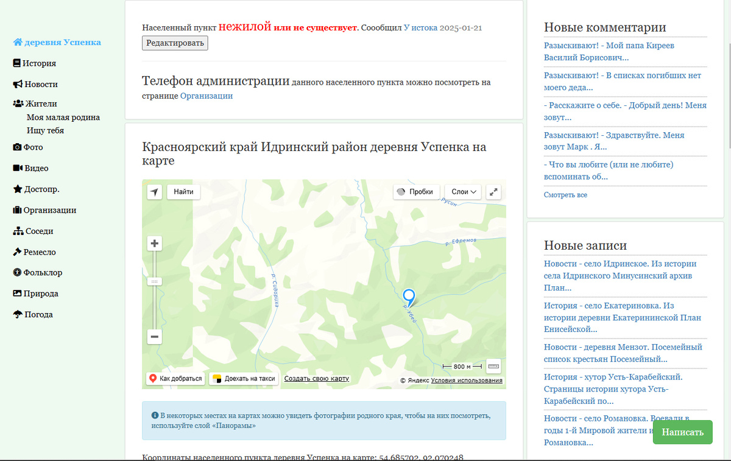
Task: Open history entry about хутор Усть-Карабейский
Action: click(613, 389)
